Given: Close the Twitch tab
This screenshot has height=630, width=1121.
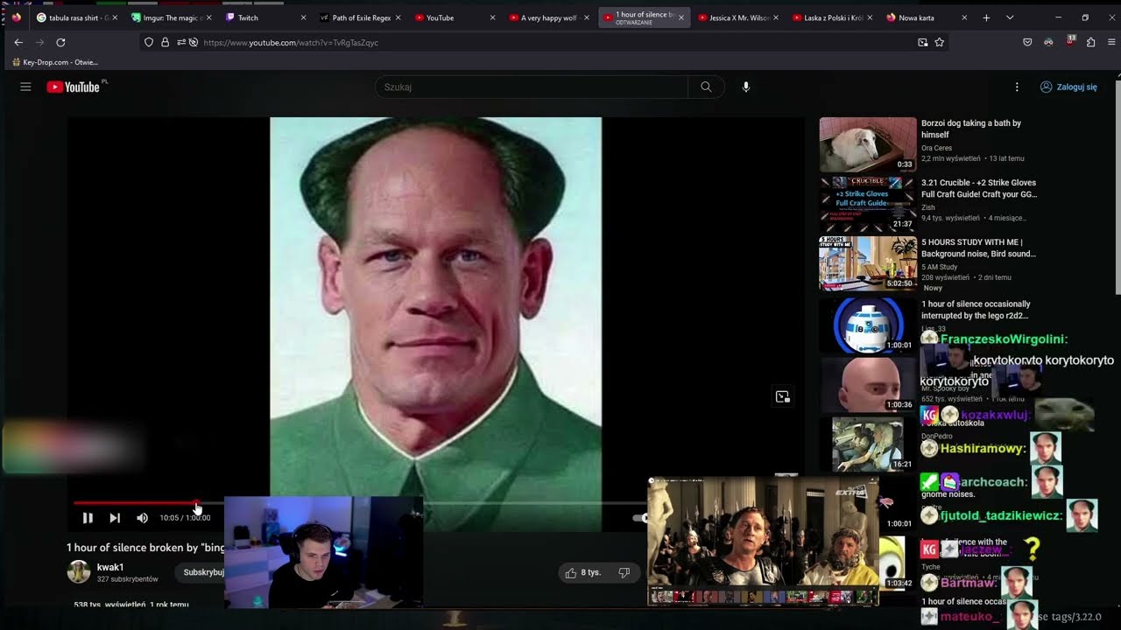Looking at the screenshot, I should pos(303,17).
